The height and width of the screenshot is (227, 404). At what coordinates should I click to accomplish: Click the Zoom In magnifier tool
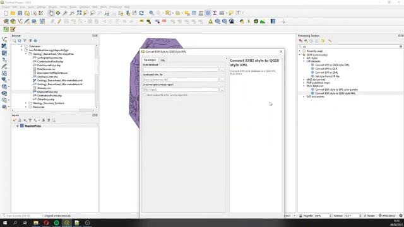(x=65, y=13)
